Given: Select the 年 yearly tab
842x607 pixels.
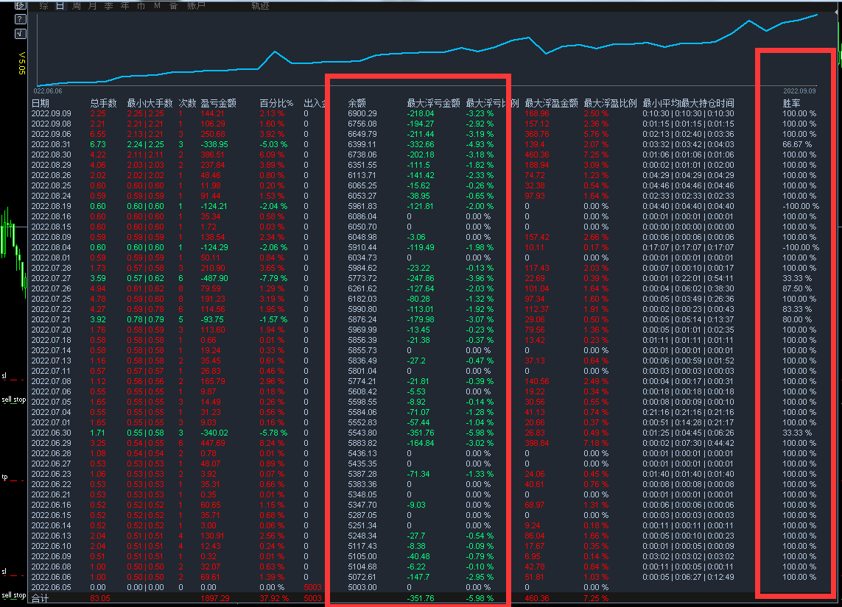Looking at the screenshot, I should (124, 6).
